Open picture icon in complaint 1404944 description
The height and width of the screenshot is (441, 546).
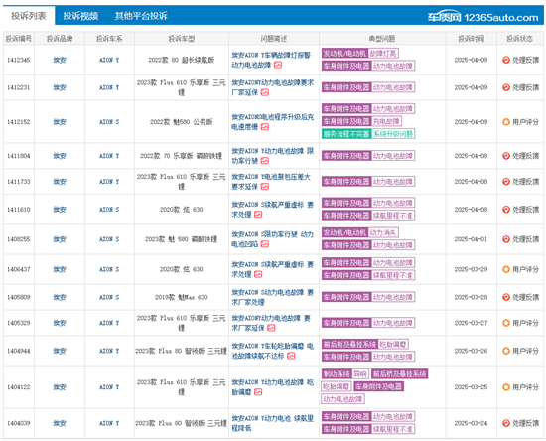(x=291, y=356)
